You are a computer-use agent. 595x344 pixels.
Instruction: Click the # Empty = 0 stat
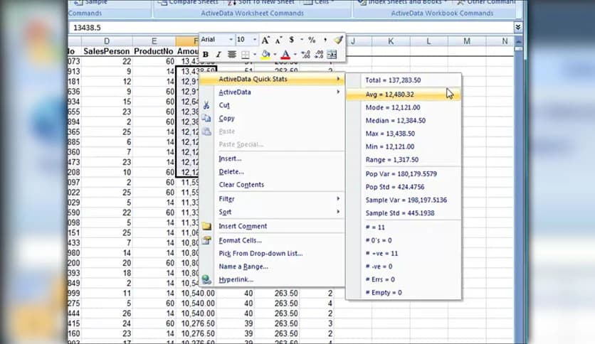click(404, 293)
